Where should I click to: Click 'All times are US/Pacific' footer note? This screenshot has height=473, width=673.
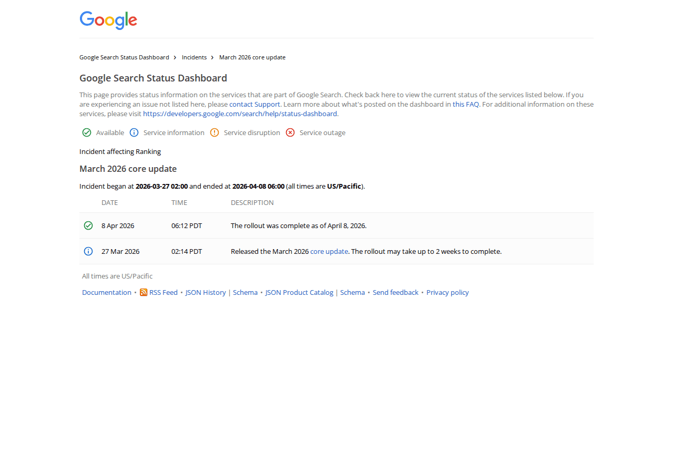pos(117,276)
